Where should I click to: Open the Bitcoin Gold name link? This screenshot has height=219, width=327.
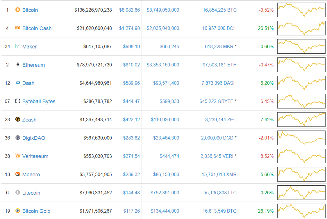pyautogui.click(x=36, y=211)
